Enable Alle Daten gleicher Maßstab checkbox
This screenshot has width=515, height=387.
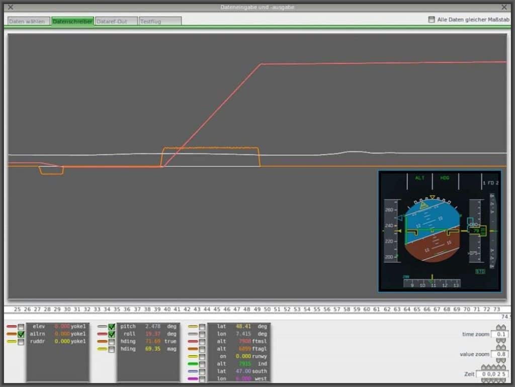click(x=431, y=20)
